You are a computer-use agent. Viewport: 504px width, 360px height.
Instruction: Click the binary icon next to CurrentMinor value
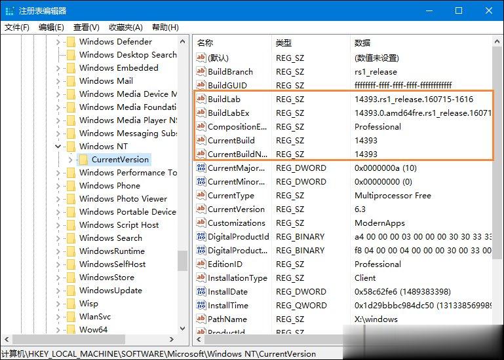pos(201,181)
